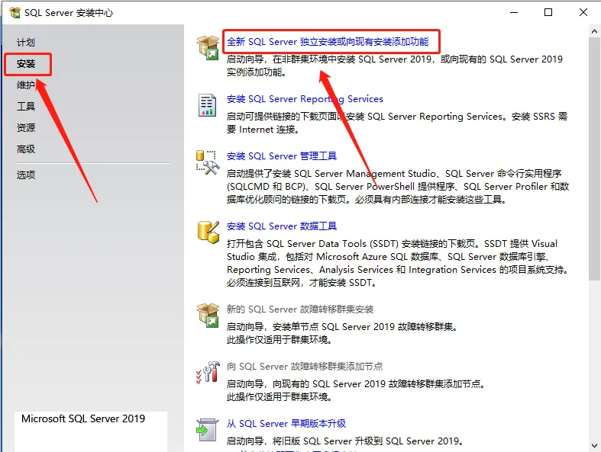Click the Reporting Services document icon
This screenshot has width=601, height=452.
click(x=207, y=105)
